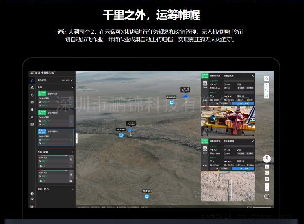Open the team icon at the sidebar top
304x224 pixels.
(32, 80)
